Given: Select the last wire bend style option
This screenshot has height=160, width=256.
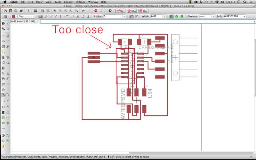Looking at the screenshot, I should (89, 17).
